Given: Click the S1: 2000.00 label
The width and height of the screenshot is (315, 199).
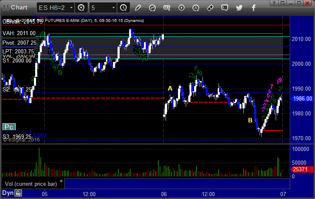Looking at the screenshot, I should coord(17,60).
